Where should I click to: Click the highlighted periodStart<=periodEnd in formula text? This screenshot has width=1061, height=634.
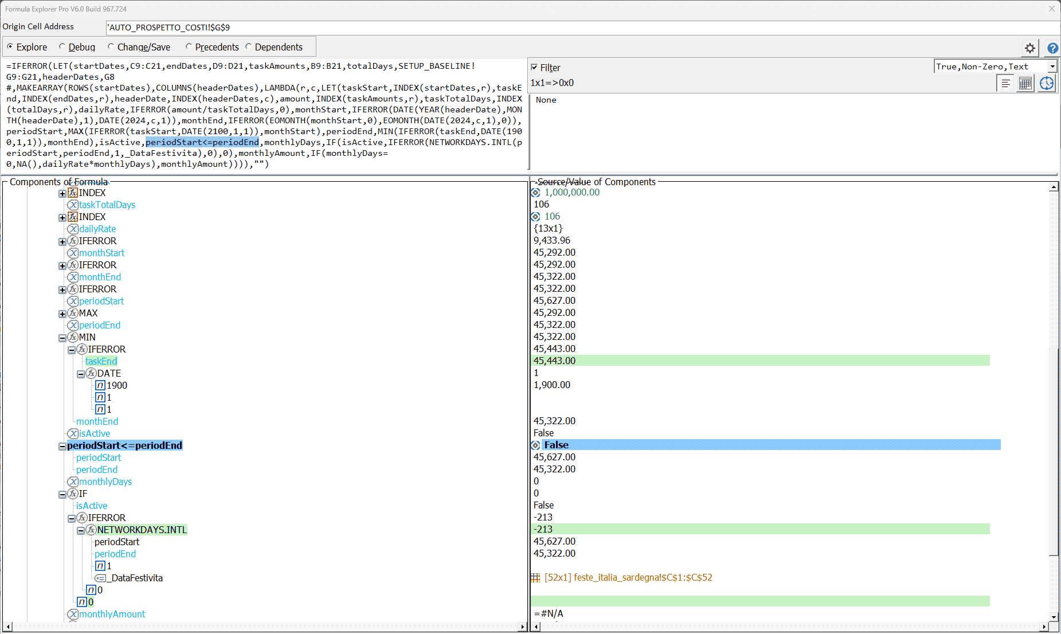tap(202, 142)
